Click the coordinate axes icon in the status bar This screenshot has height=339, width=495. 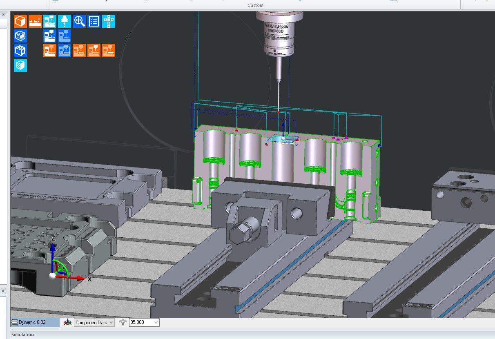(69, 322)
